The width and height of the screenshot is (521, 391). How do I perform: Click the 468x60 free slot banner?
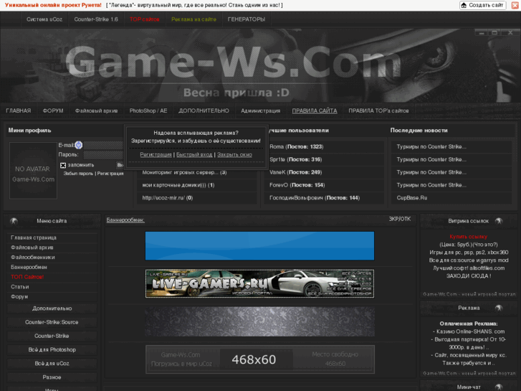click(260, 359)
